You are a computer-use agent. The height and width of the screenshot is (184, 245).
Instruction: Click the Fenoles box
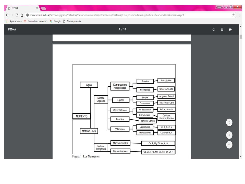point(120,119)
